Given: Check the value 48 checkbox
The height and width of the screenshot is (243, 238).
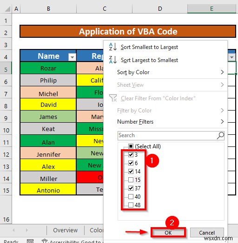Looking at the screenshot, I should [131, 205].
